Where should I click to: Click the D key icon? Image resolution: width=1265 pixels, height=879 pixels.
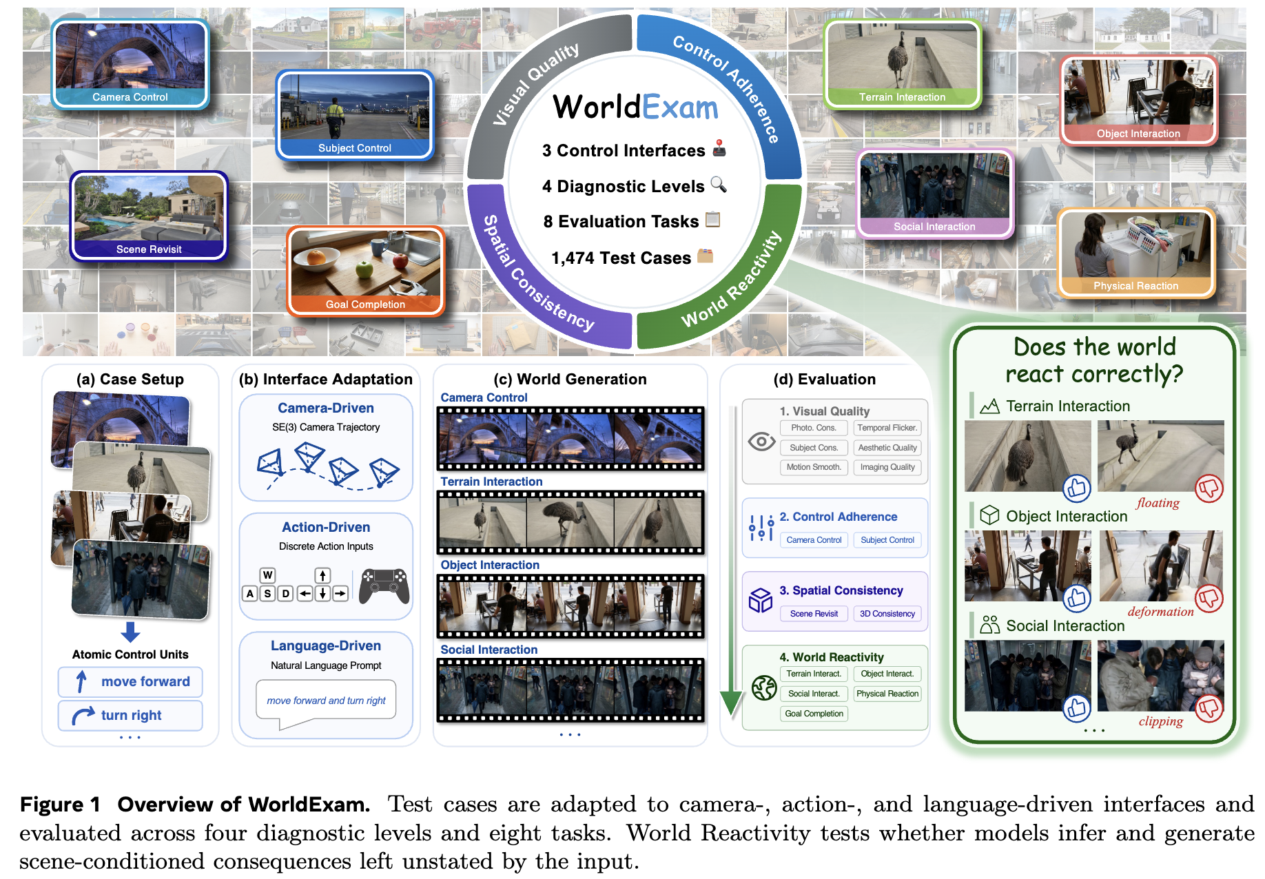coord(285,593)
